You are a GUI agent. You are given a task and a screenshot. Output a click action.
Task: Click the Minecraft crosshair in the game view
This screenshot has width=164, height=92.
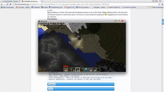pyautogui.click(x=82, y=48)
